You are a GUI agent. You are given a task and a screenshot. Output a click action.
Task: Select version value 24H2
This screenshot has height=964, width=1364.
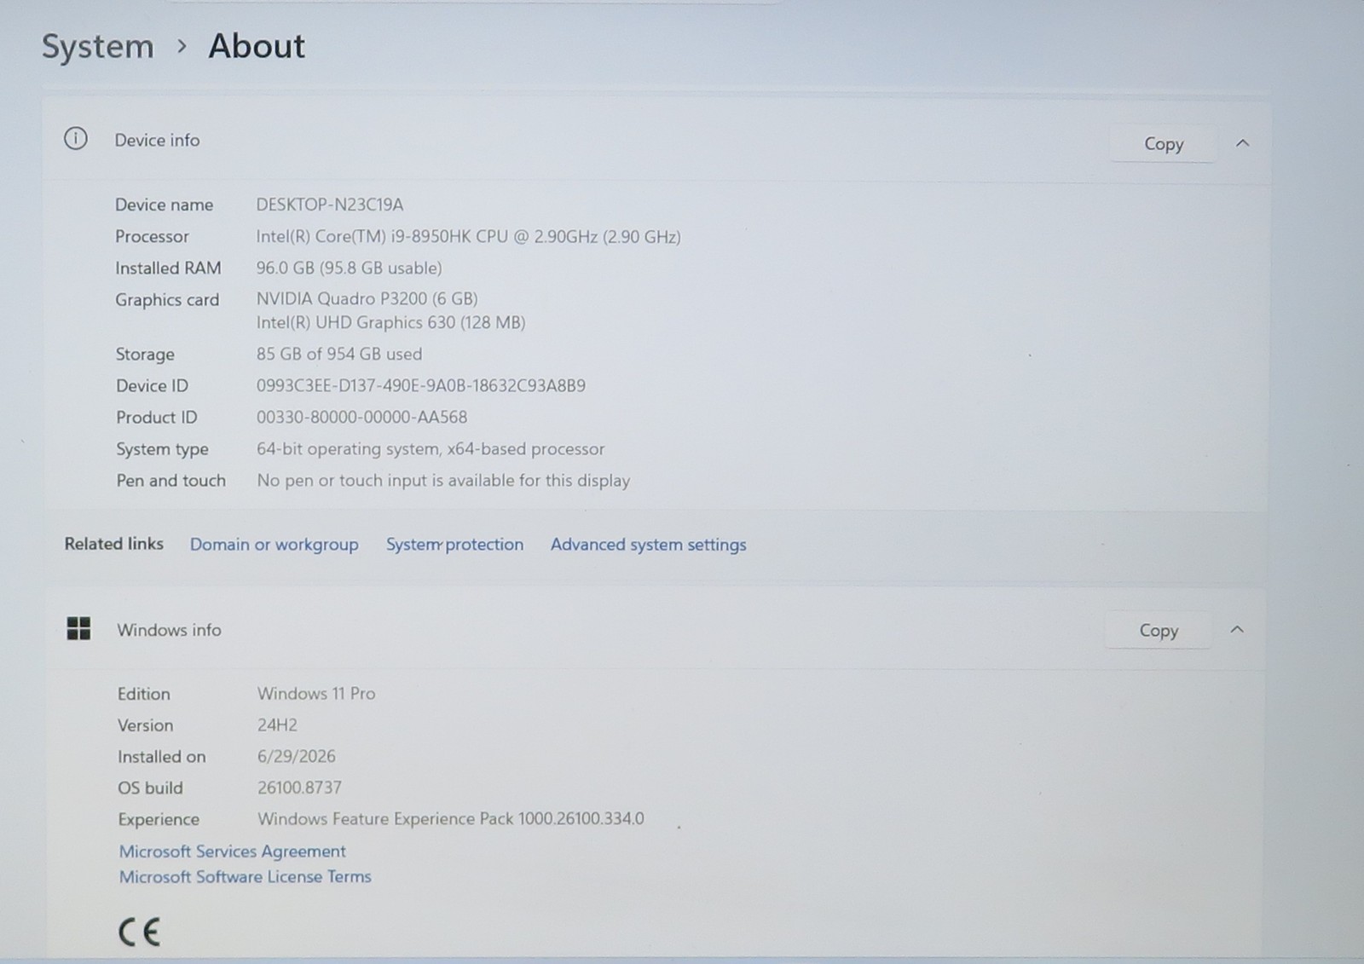(x=277, y=724)
